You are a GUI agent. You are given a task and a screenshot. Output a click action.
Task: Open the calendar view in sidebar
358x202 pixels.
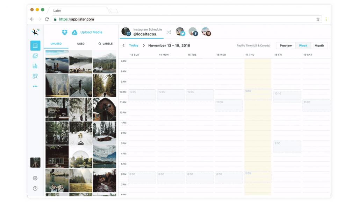tap(35, 46)
